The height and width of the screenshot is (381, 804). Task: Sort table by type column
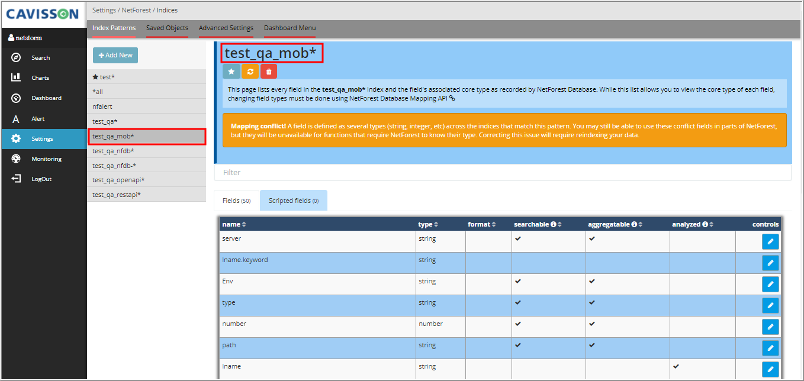pos(429,225)
